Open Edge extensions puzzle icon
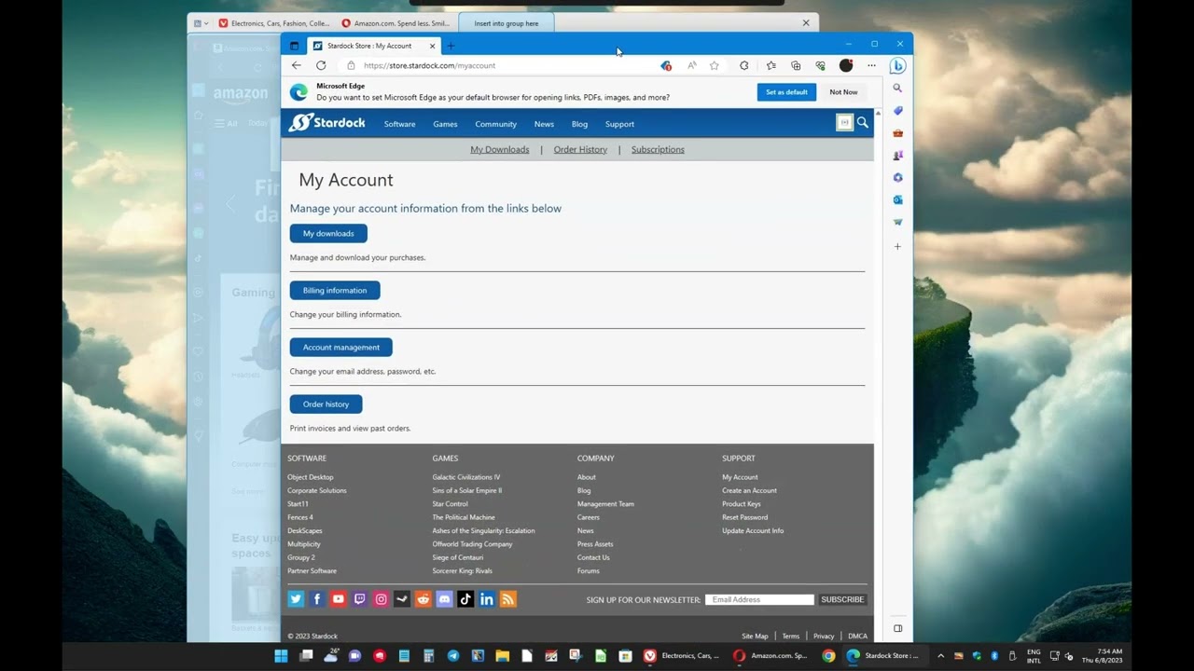Screen dimensions: 1194x671 (x=743, y=65)
